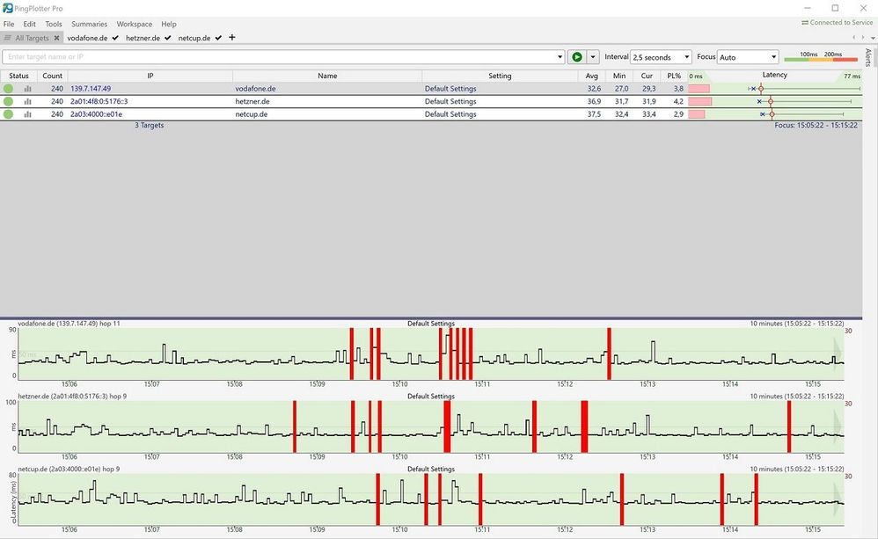
Task: Sort by the Min column header
Action: click(x=619, y=76)
